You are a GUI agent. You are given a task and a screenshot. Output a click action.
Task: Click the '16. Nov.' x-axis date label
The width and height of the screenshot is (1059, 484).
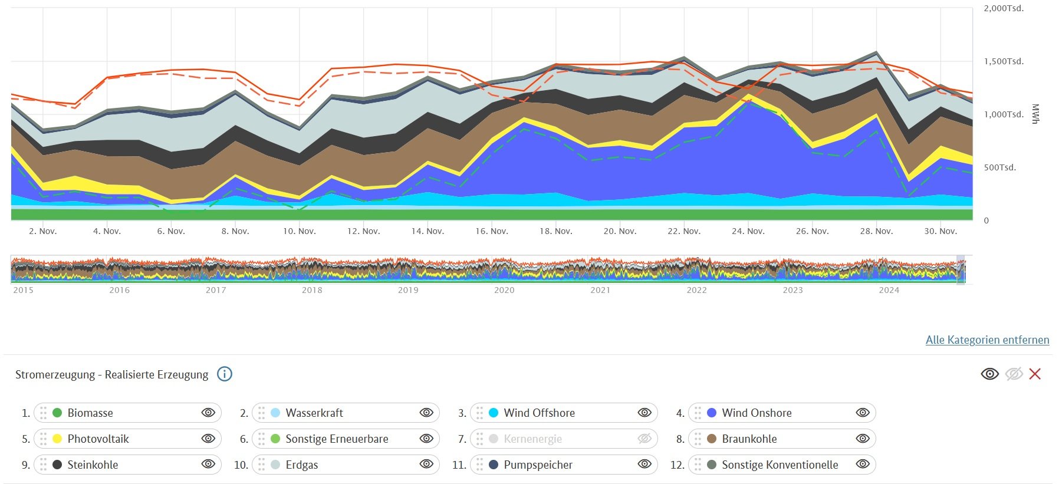pyautogui.click(x=492, y=231)
